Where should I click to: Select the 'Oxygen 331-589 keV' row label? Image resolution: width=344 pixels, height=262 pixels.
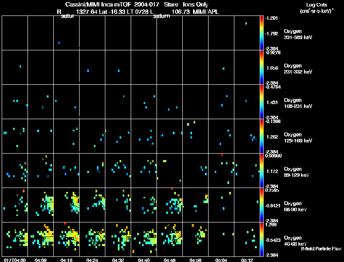(x=298, y=34)
